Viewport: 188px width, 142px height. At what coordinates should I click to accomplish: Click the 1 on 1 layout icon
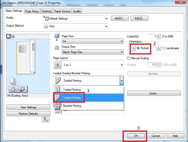coord(58,65)
